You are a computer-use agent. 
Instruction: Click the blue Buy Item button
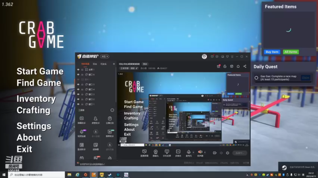tap(272, 52)
